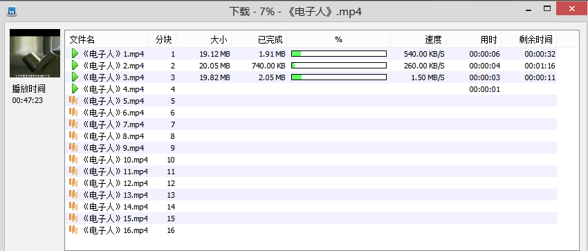Select file name 《电子人》5.mp4
Viewport: 588px width, 251px height.
point(113,101)
